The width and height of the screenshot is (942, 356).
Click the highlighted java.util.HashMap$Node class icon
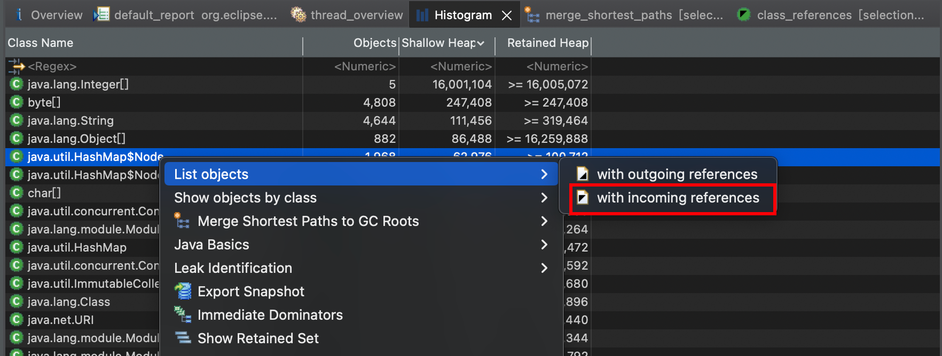pos(17,157)
